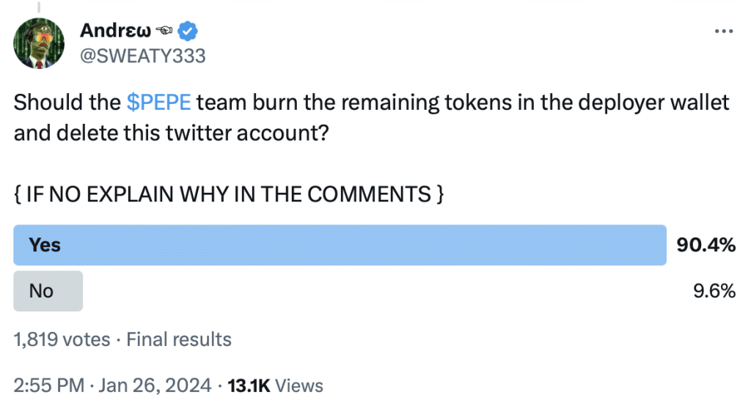
Task: Click the 90.4% percentage value
Action: [x=706, y=245]
